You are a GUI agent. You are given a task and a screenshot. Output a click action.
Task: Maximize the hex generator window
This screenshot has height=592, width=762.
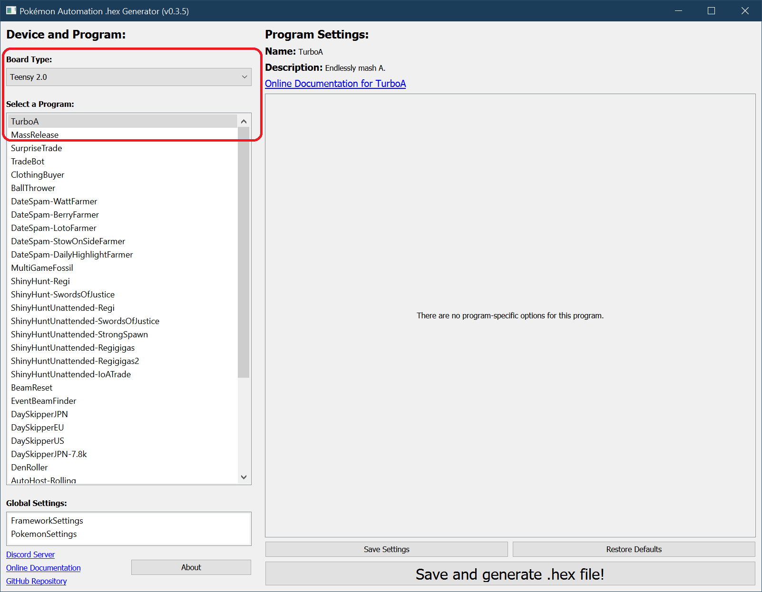click(x=712, y=10)
